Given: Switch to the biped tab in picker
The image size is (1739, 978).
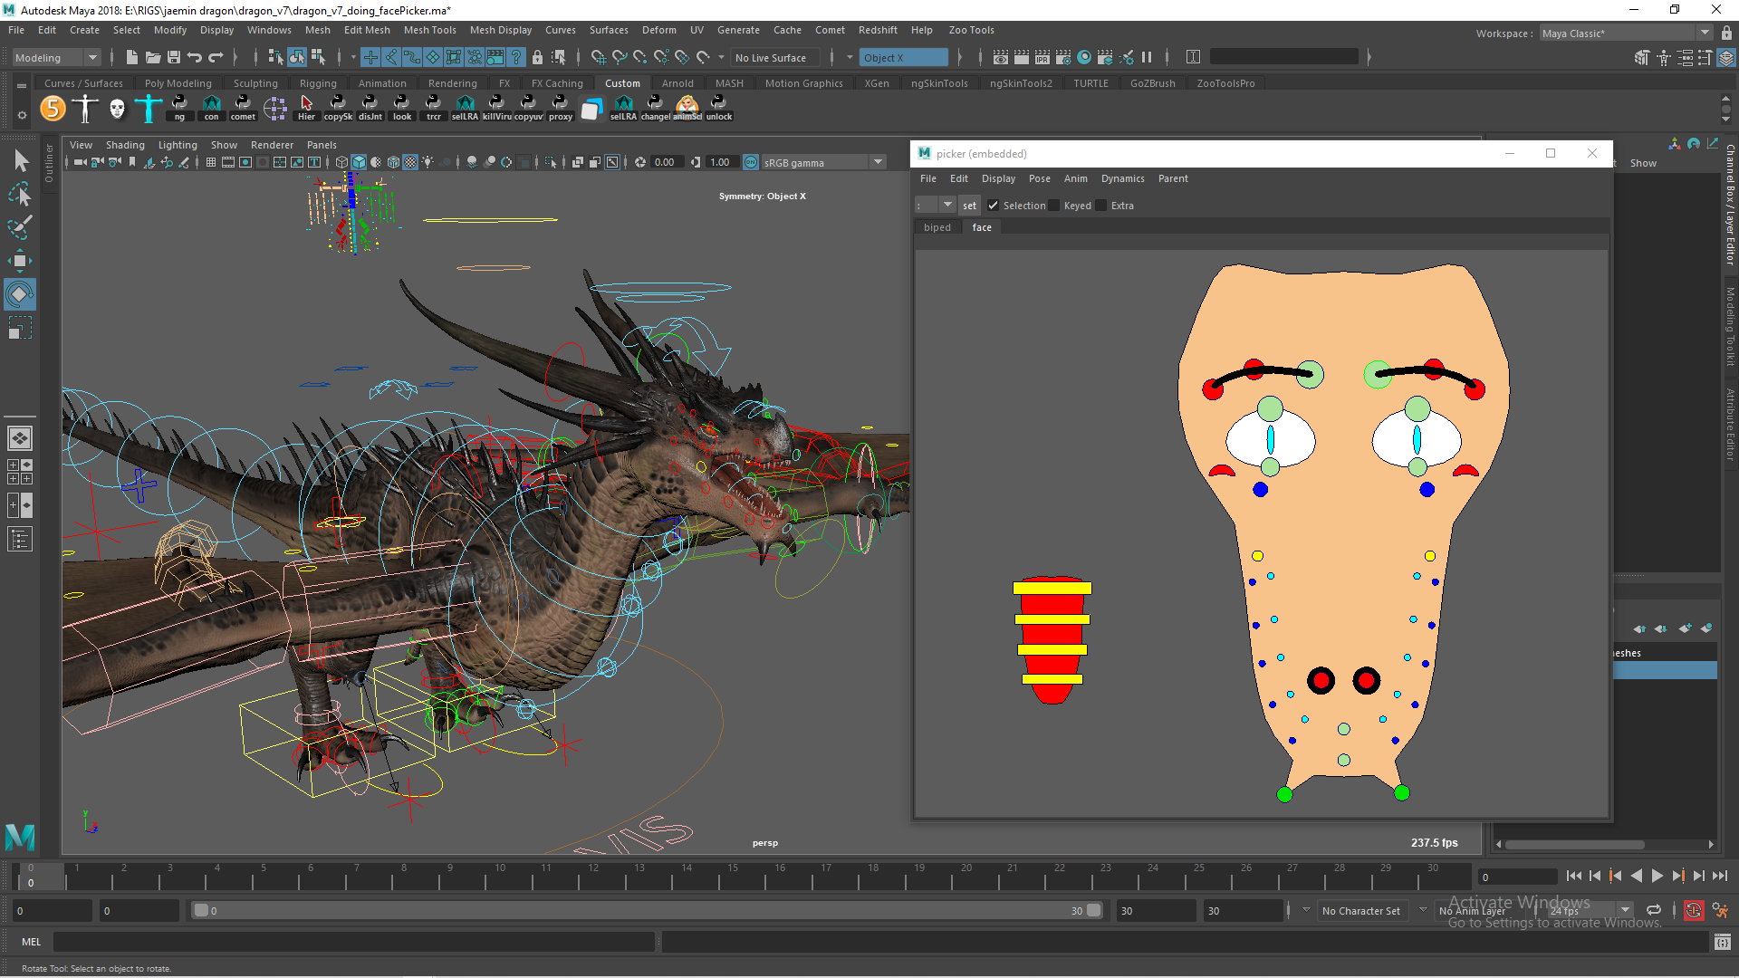Looking at the screenshot, I should click(937, 227).
